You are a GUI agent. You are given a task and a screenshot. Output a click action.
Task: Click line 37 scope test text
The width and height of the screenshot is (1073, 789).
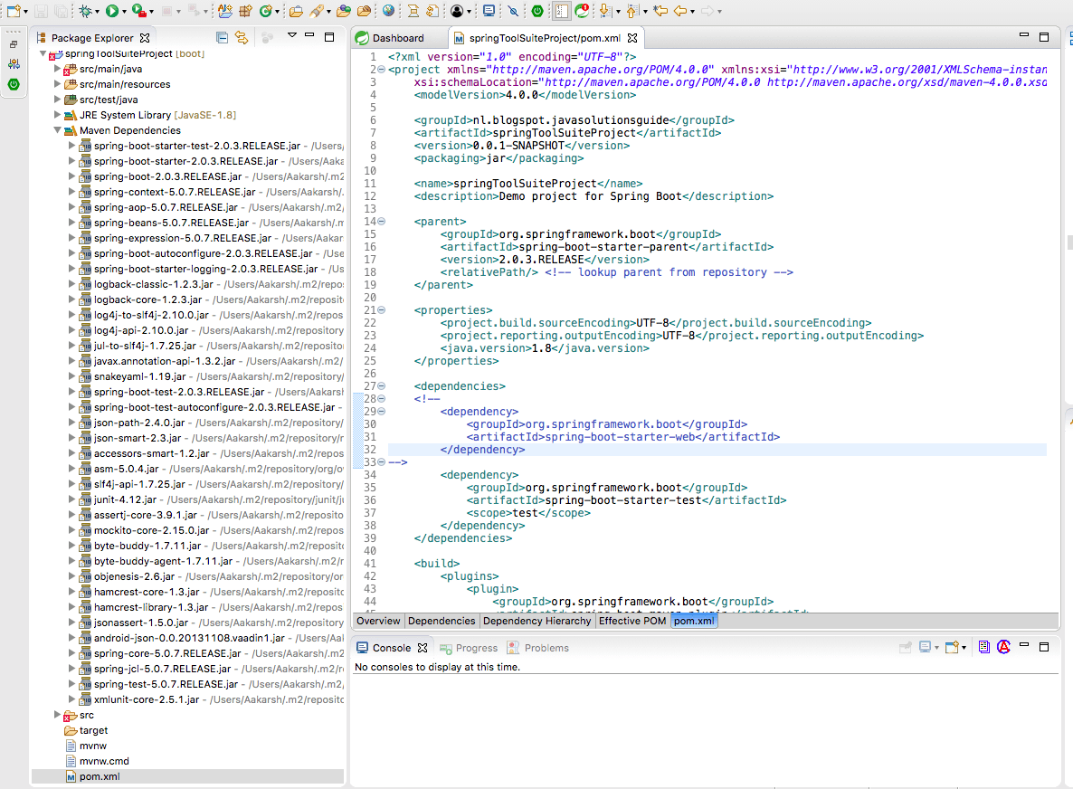(x=528, y=513)
